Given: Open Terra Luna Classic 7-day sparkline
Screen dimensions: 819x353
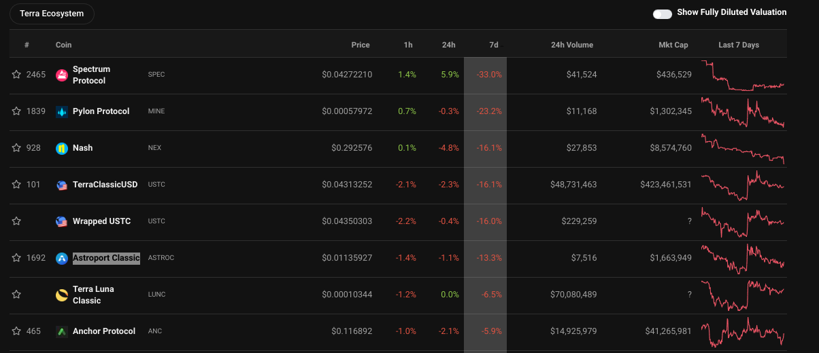Looking at the screenshot, I should click(743, 295).
